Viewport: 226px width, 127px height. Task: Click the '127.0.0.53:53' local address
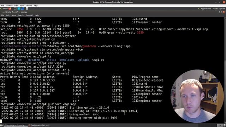[x=44, y=80]
